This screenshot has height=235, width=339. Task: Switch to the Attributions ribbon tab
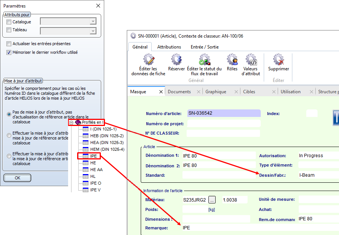point(169,47)
